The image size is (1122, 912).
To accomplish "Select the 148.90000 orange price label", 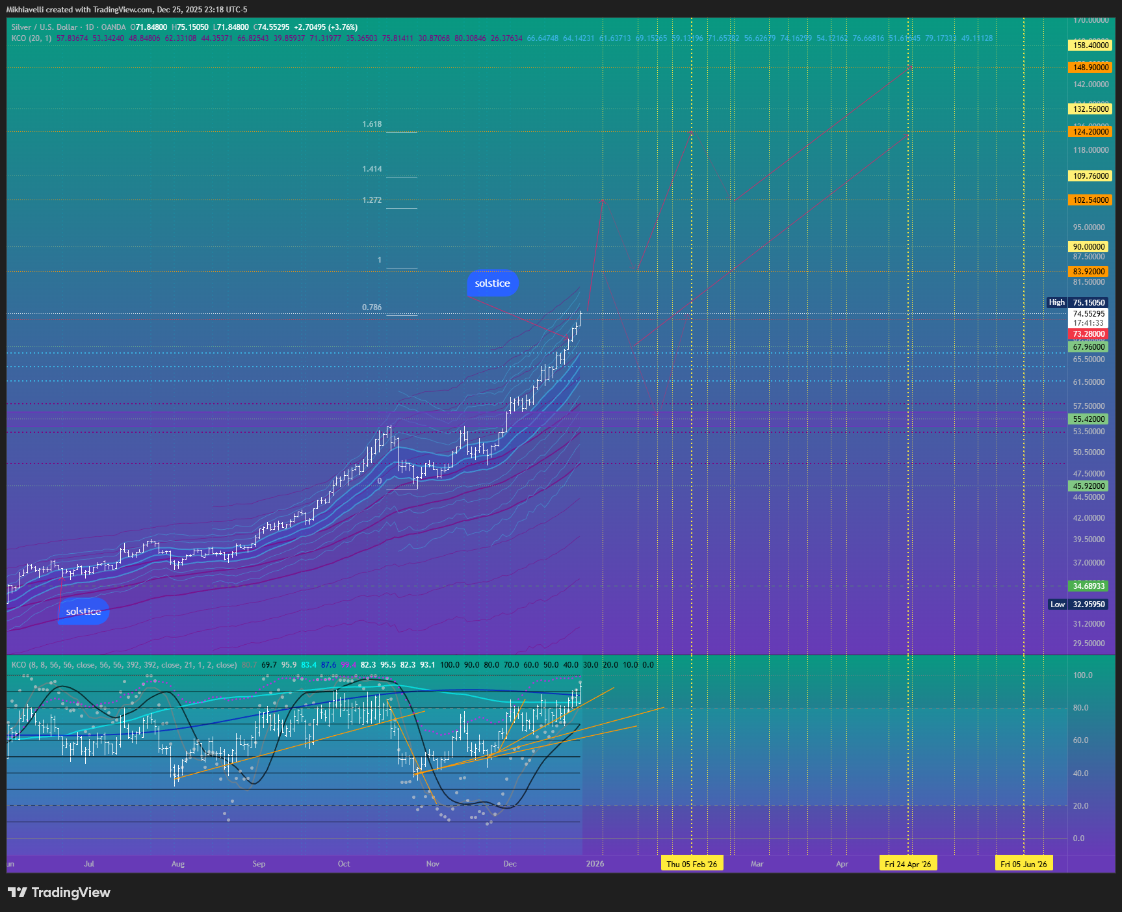I will coord(1090,68).
